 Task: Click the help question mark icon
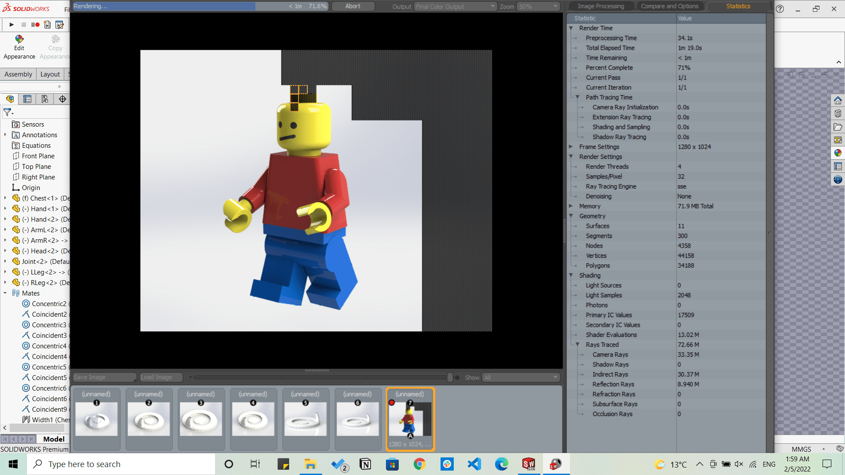[x=780, y=9]
